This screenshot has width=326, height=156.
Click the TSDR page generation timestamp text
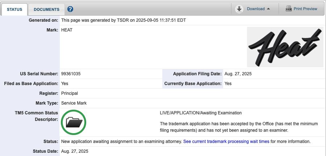click(x=124, y=20)
